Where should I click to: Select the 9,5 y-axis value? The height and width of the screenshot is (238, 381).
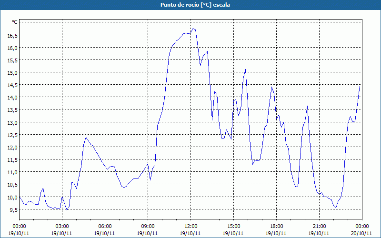point(13,210)
